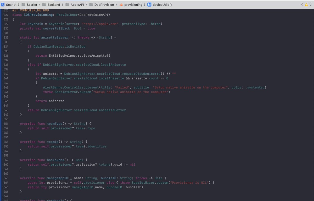Open the DebProvision folder breadcrumb

102,5
